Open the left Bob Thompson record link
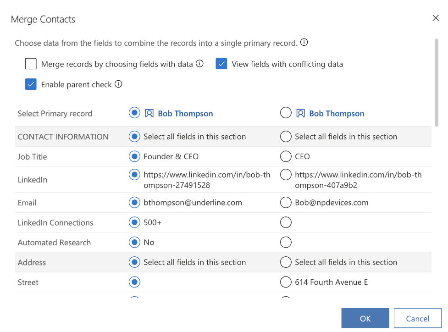 185,114
